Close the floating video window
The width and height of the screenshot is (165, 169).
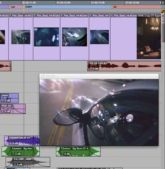[43, 76]
